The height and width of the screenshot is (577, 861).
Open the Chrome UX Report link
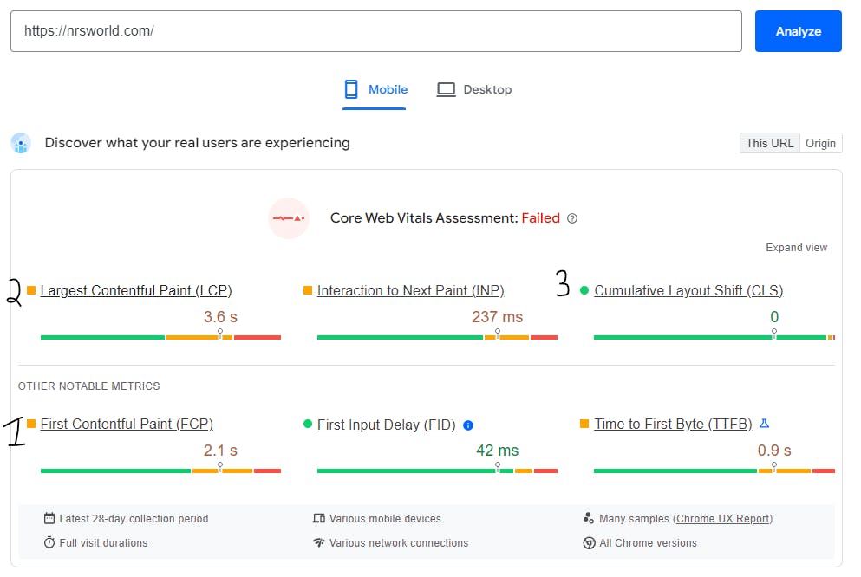(723, 519)
